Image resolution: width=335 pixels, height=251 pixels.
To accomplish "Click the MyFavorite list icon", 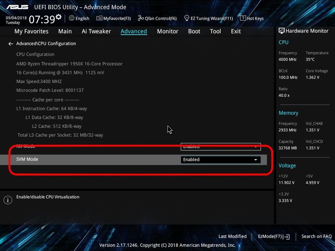I will tap(99, 18).
